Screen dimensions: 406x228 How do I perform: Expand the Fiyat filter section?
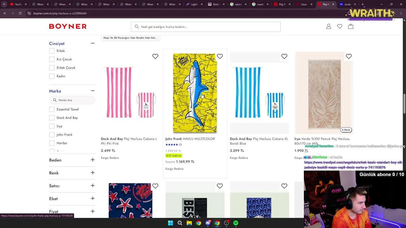click(93, 211)
